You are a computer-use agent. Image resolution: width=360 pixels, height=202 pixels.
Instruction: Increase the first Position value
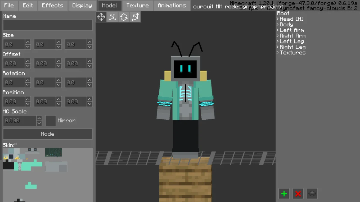(28, 99)
